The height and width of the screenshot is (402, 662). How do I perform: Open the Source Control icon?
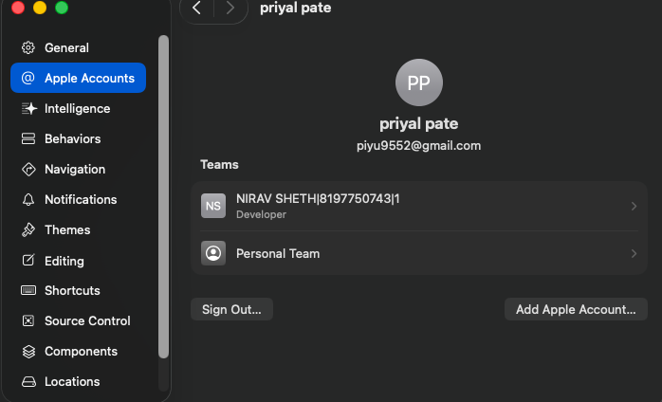(x=28, y=320)
